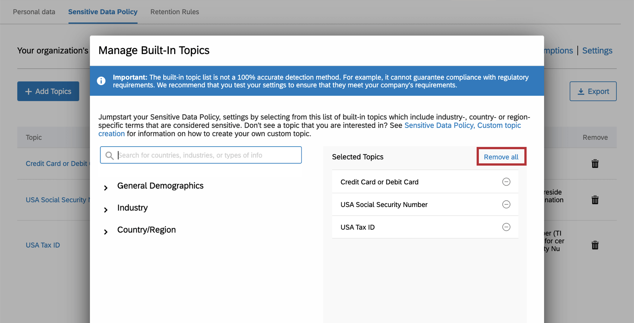Open the Retention Rules tab
This screenshot has height=323, width=634.
click(x=175, y=12)
